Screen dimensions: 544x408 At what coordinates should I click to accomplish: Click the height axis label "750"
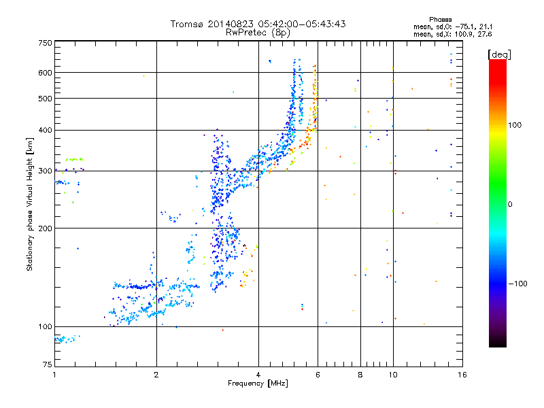[x=45, y=43]
